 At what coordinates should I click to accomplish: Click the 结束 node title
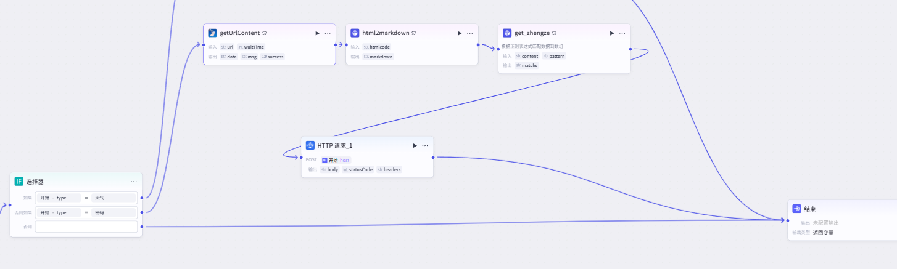810,209
